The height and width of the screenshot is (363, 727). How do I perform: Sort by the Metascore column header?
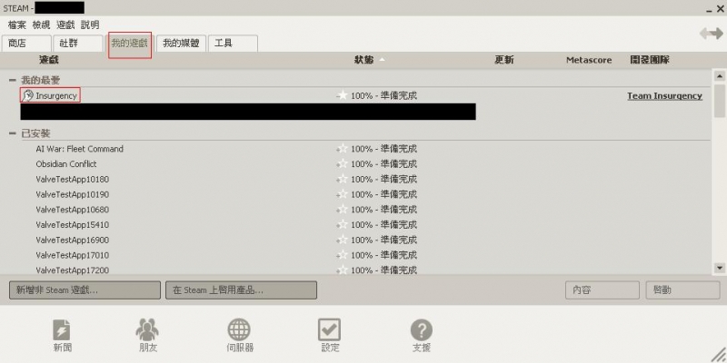589,60
